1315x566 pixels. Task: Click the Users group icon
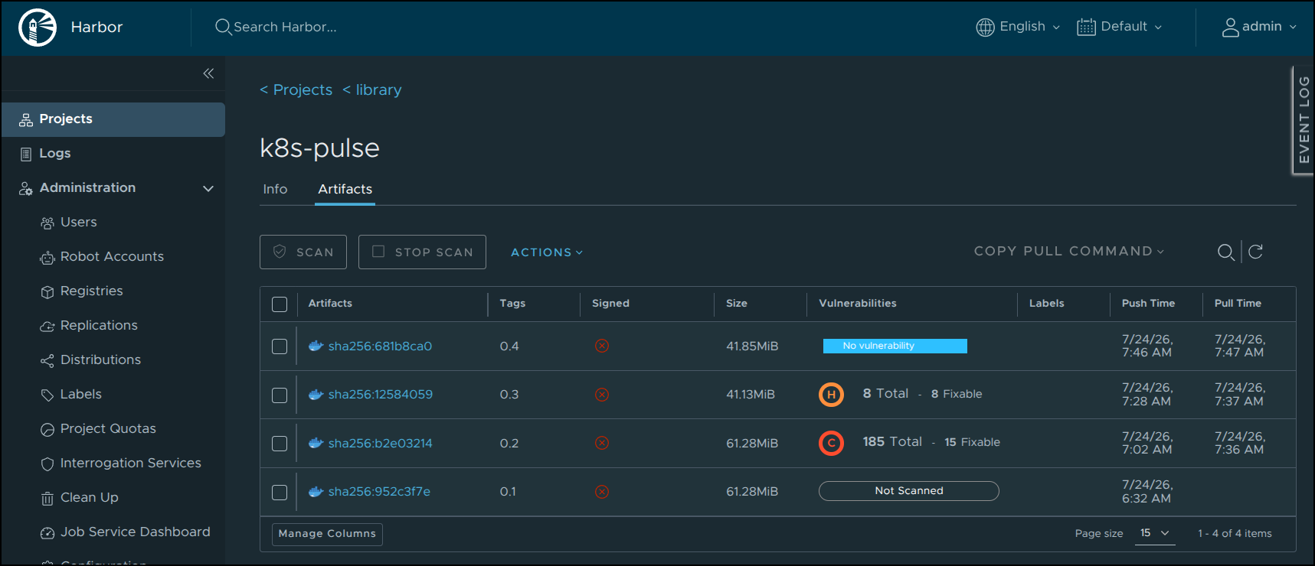point(47,223)
